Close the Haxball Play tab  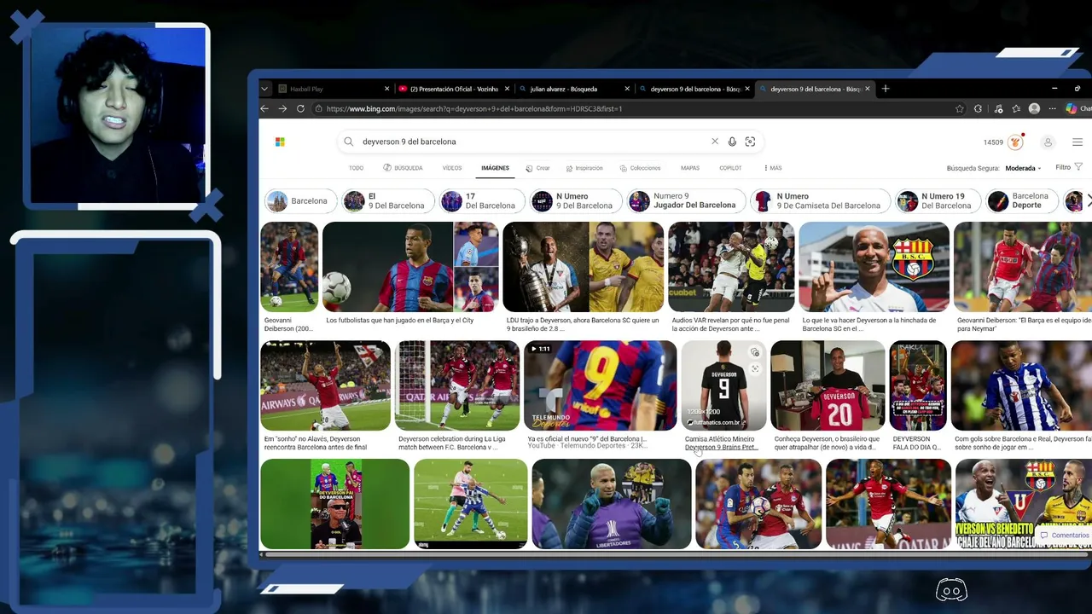tap(386, 89)
